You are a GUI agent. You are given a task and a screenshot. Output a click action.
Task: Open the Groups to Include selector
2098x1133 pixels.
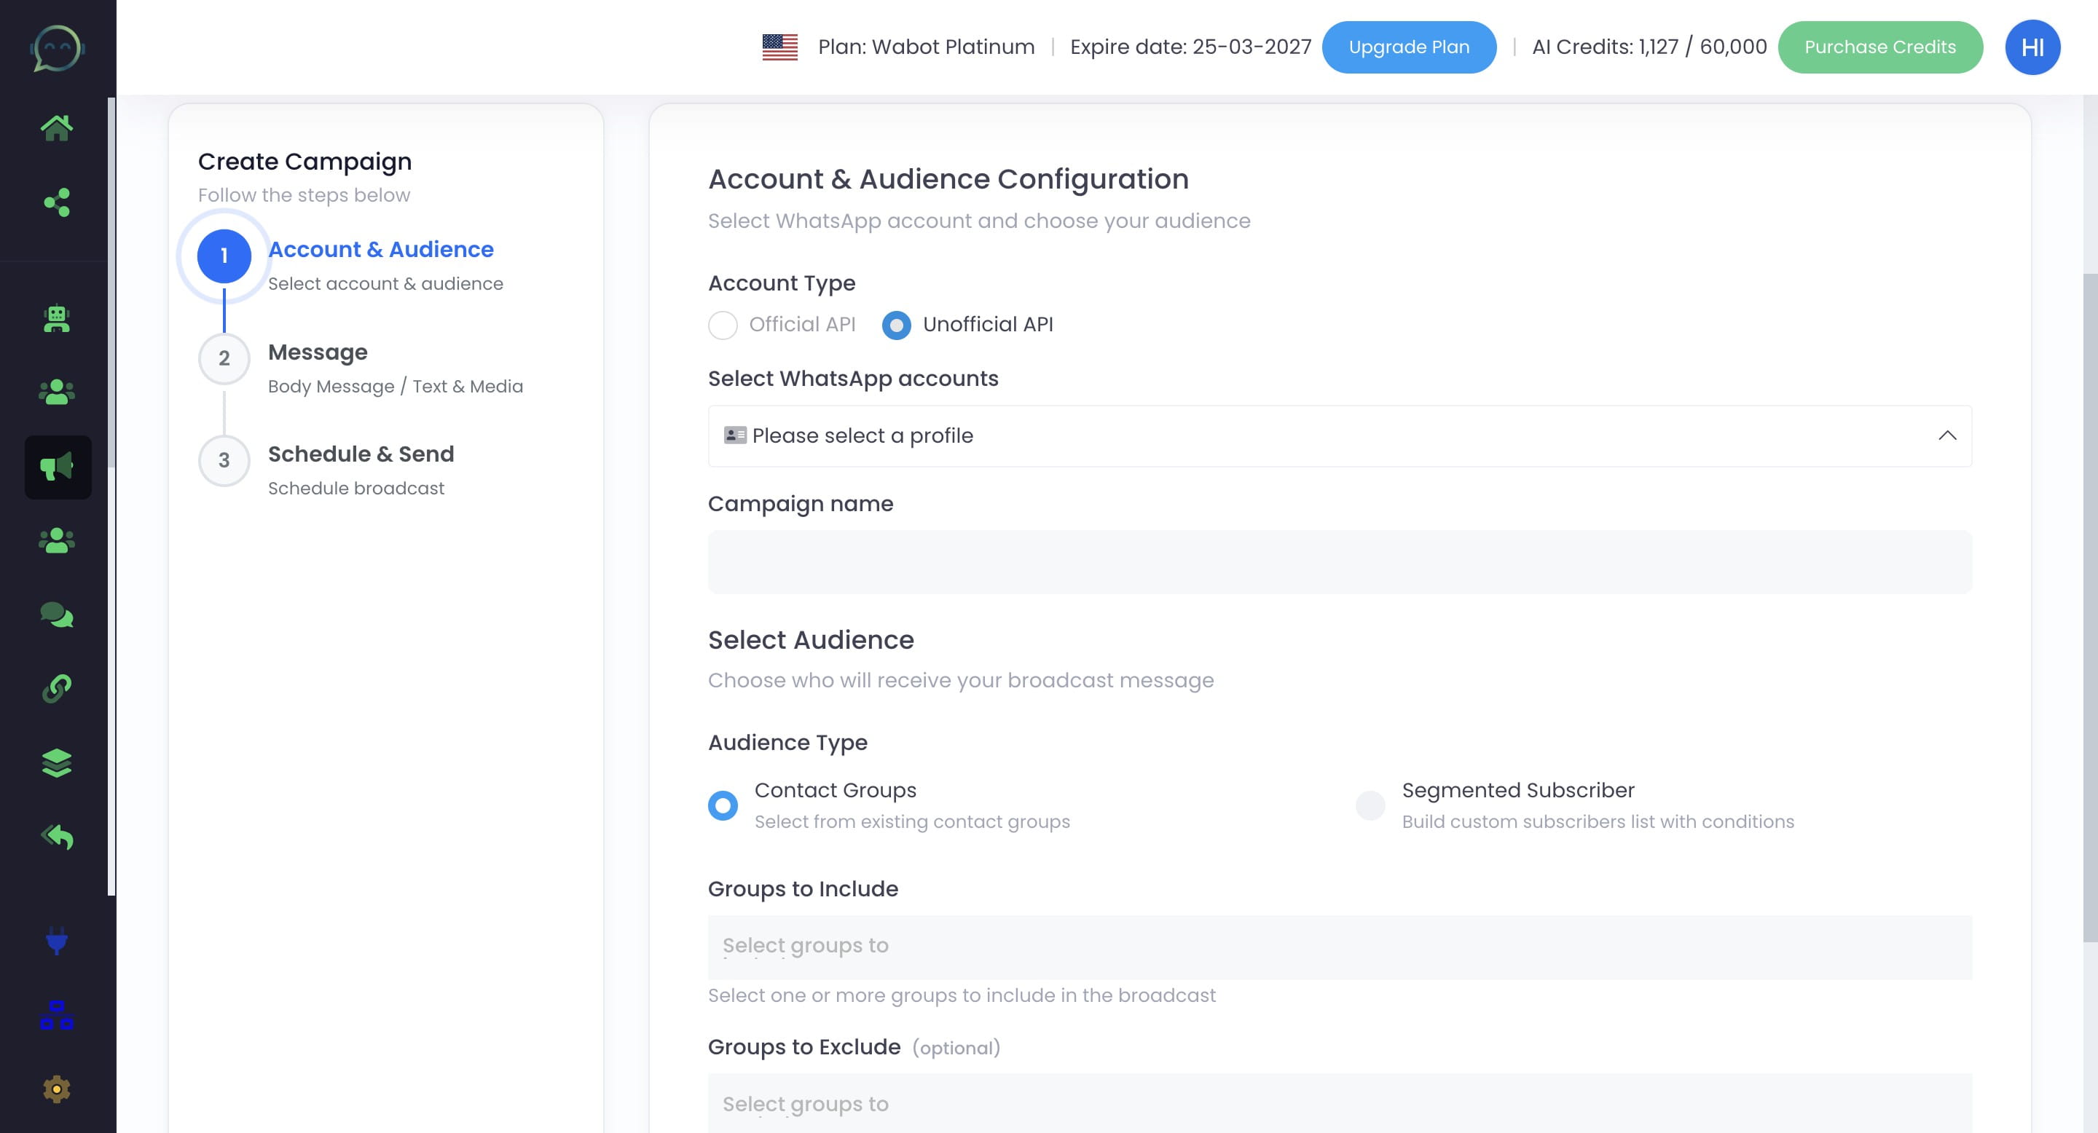coord(1339,947)
